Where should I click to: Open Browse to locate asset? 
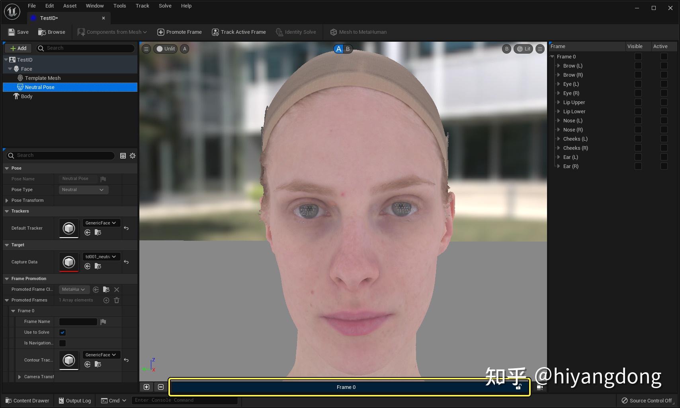click(51, 32)
